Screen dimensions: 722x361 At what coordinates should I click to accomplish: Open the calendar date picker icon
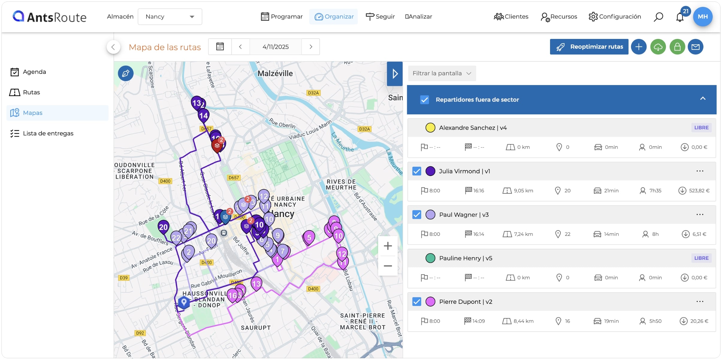click(220, 47)
